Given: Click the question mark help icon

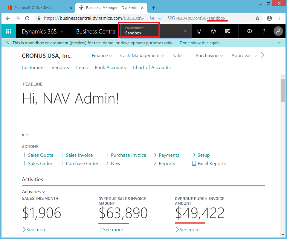Looking at the screenshot, I should (264, 31).
